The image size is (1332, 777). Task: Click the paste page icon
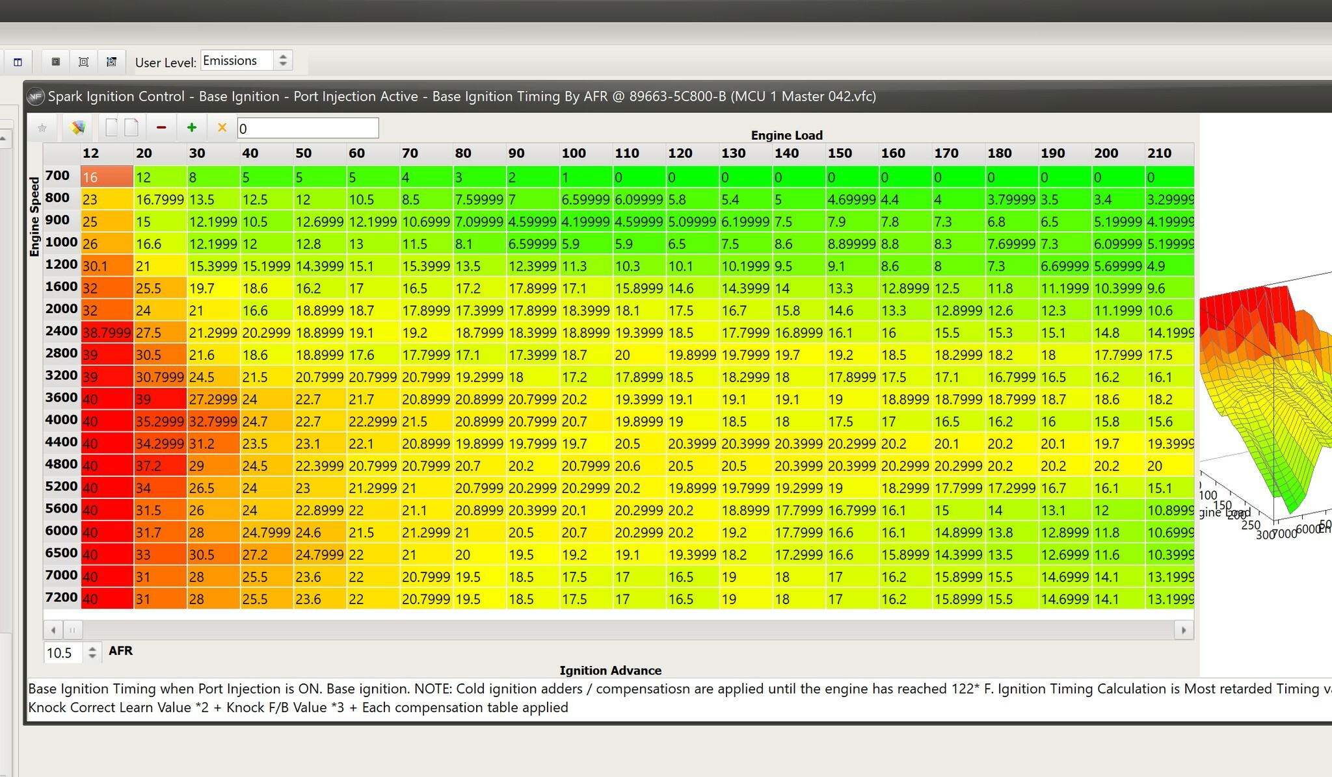click(x=131, y=128)
